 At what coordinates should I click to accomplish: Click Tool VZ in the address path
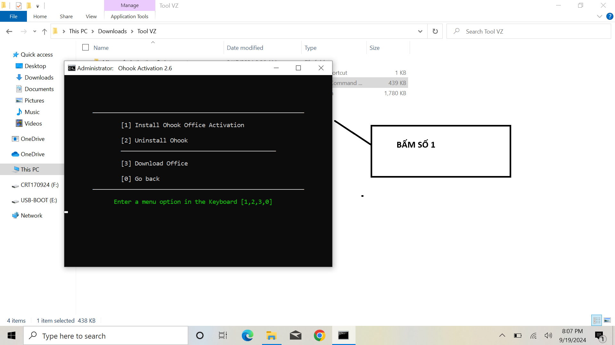click(147, 31)
